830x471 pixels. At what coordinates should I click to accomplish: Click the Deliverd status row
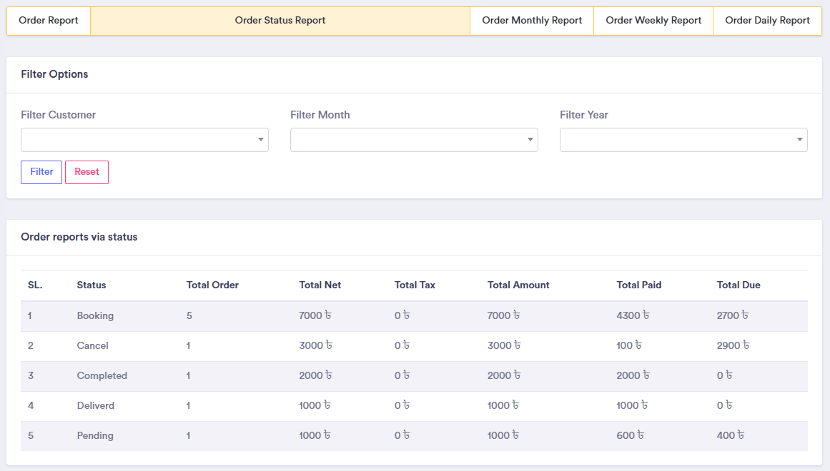[96, 406]
